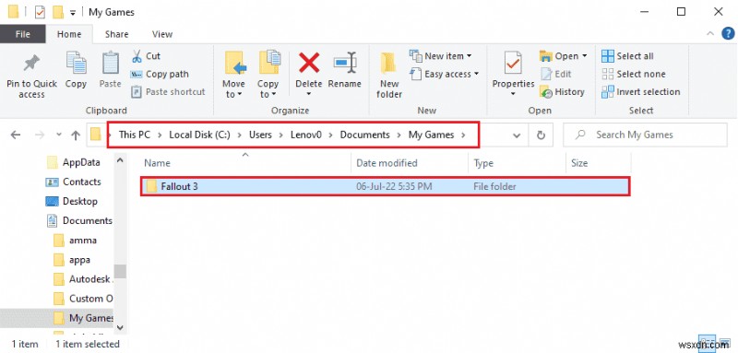The image size is (738, 353).
Task: Click the Quick Access properties checkmark icon
Action: [x=40, y=12]
